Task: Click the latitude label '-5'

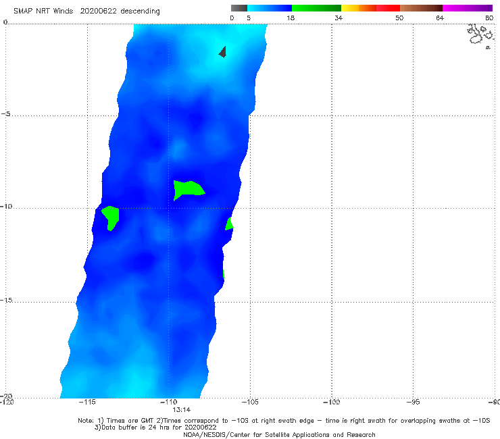Action: (6, 114)
